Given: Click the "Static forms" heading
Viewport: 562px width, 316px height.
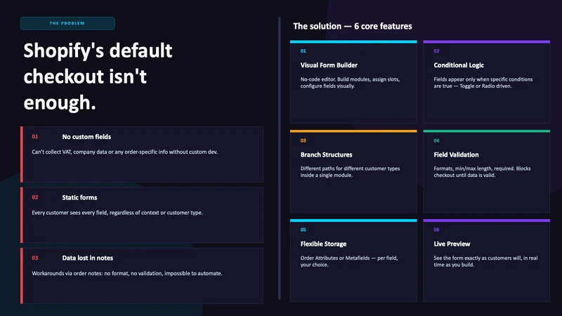Looking at the screenshot, I should [79, 197].
